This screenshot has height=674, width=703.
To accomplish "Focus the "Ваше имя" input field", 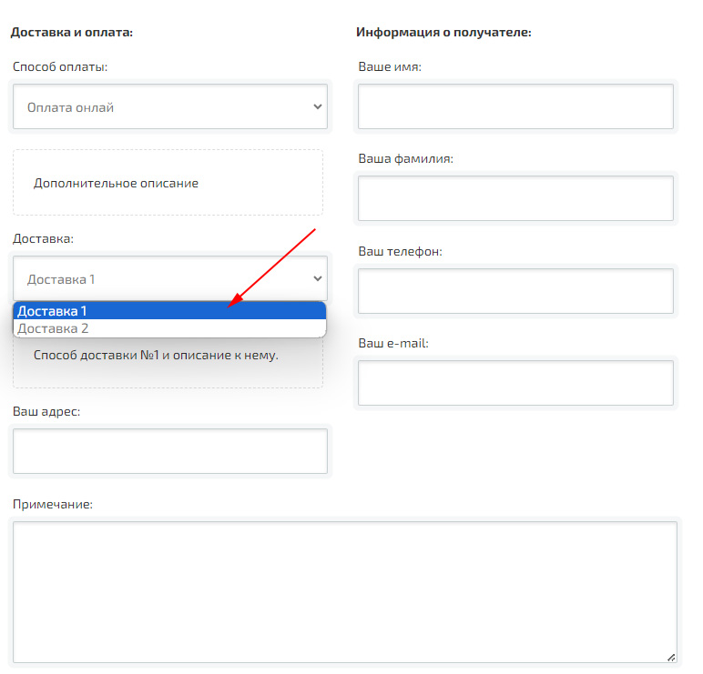I will (515, 107).
